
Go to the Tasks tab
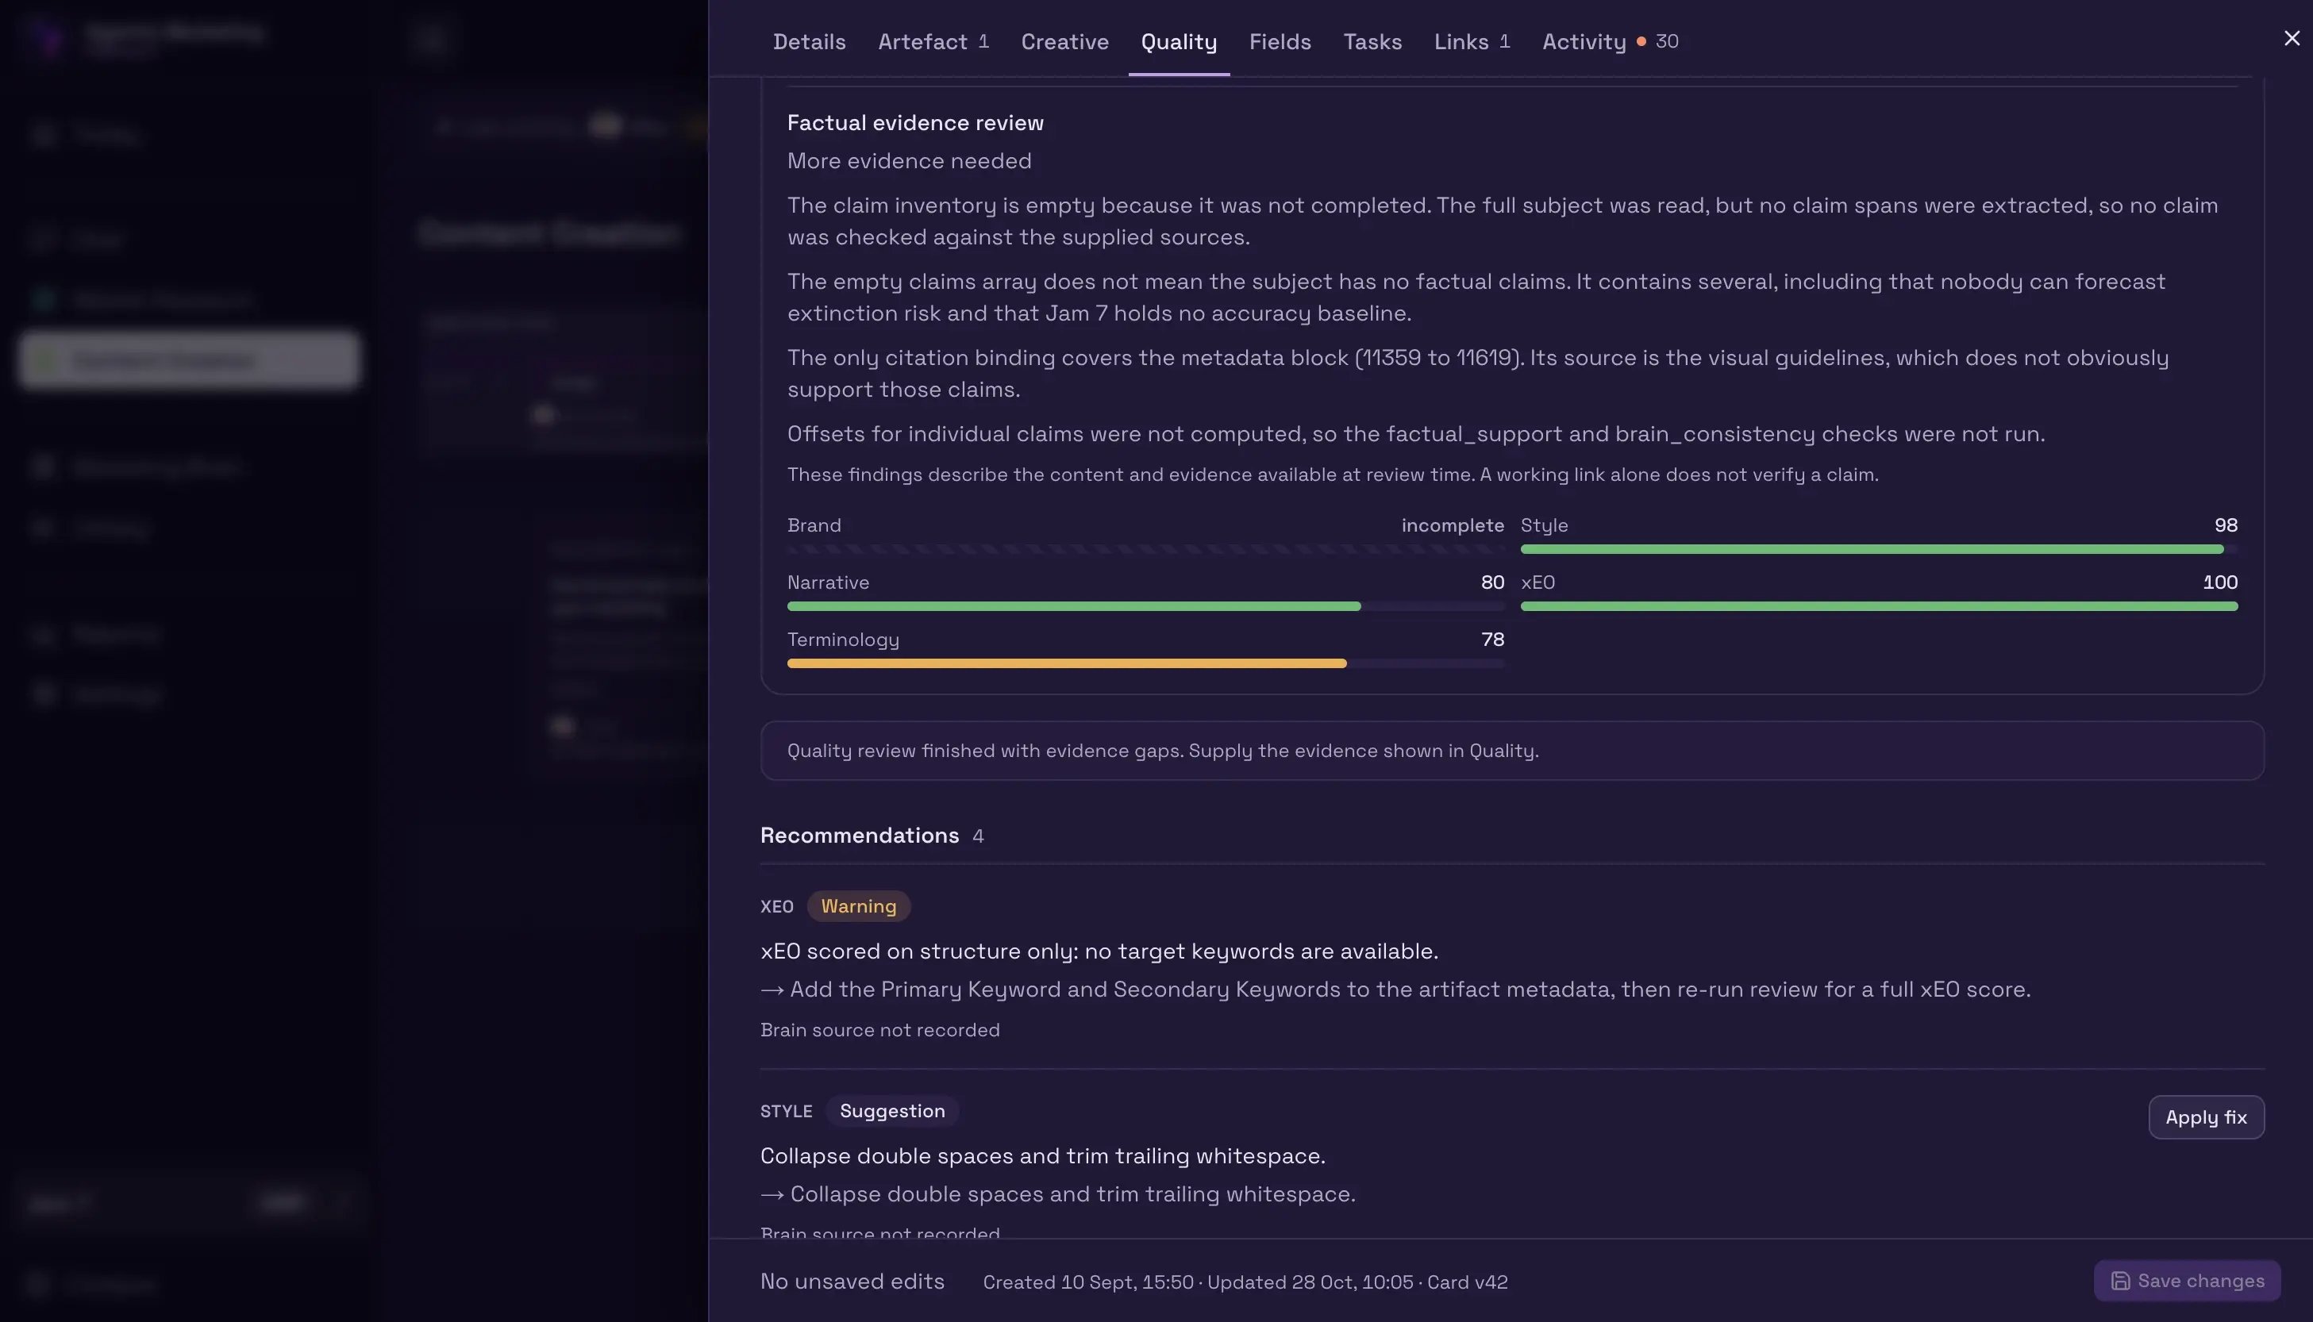coord(1372,42)
